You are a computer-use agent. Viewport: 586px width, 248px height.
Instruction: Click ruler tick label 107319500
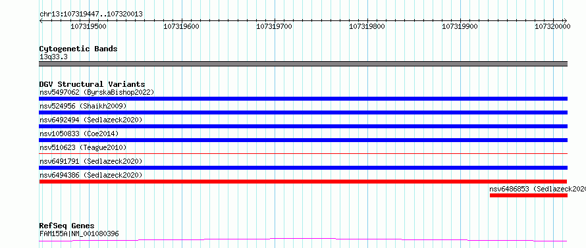[x=89, y=26]
